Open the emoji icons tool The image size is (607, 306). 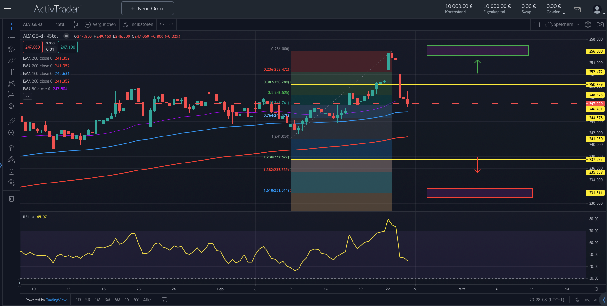click(11, 106)
